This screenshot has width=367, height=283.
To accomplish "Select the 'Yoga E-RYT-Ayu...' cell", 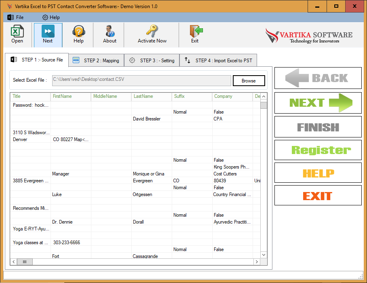I will tap(30, 229).
